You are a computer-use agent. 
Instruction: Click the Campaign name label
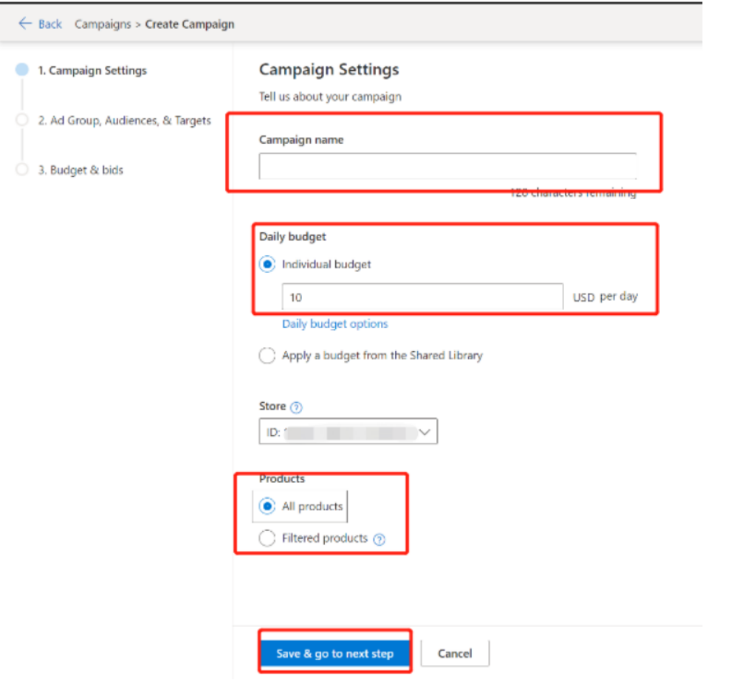click(x=301, y=139)
